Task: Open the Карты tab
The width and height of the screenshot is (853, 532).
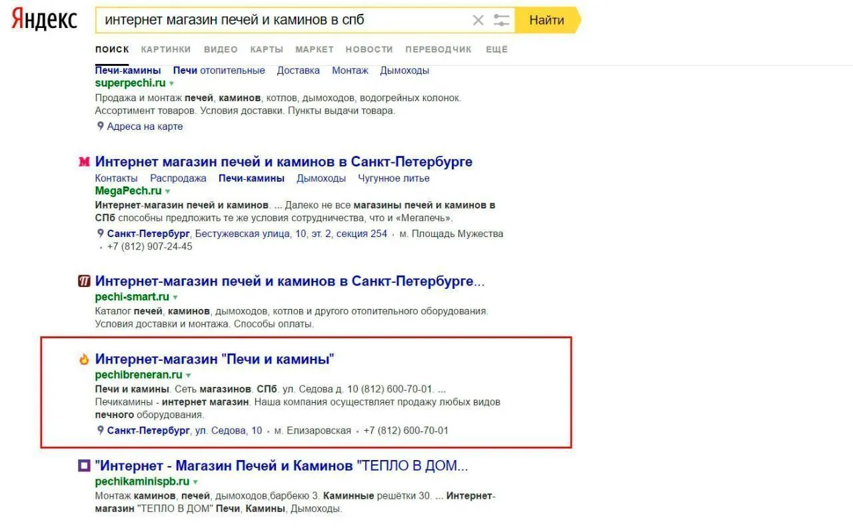Action: click(267, 49)
